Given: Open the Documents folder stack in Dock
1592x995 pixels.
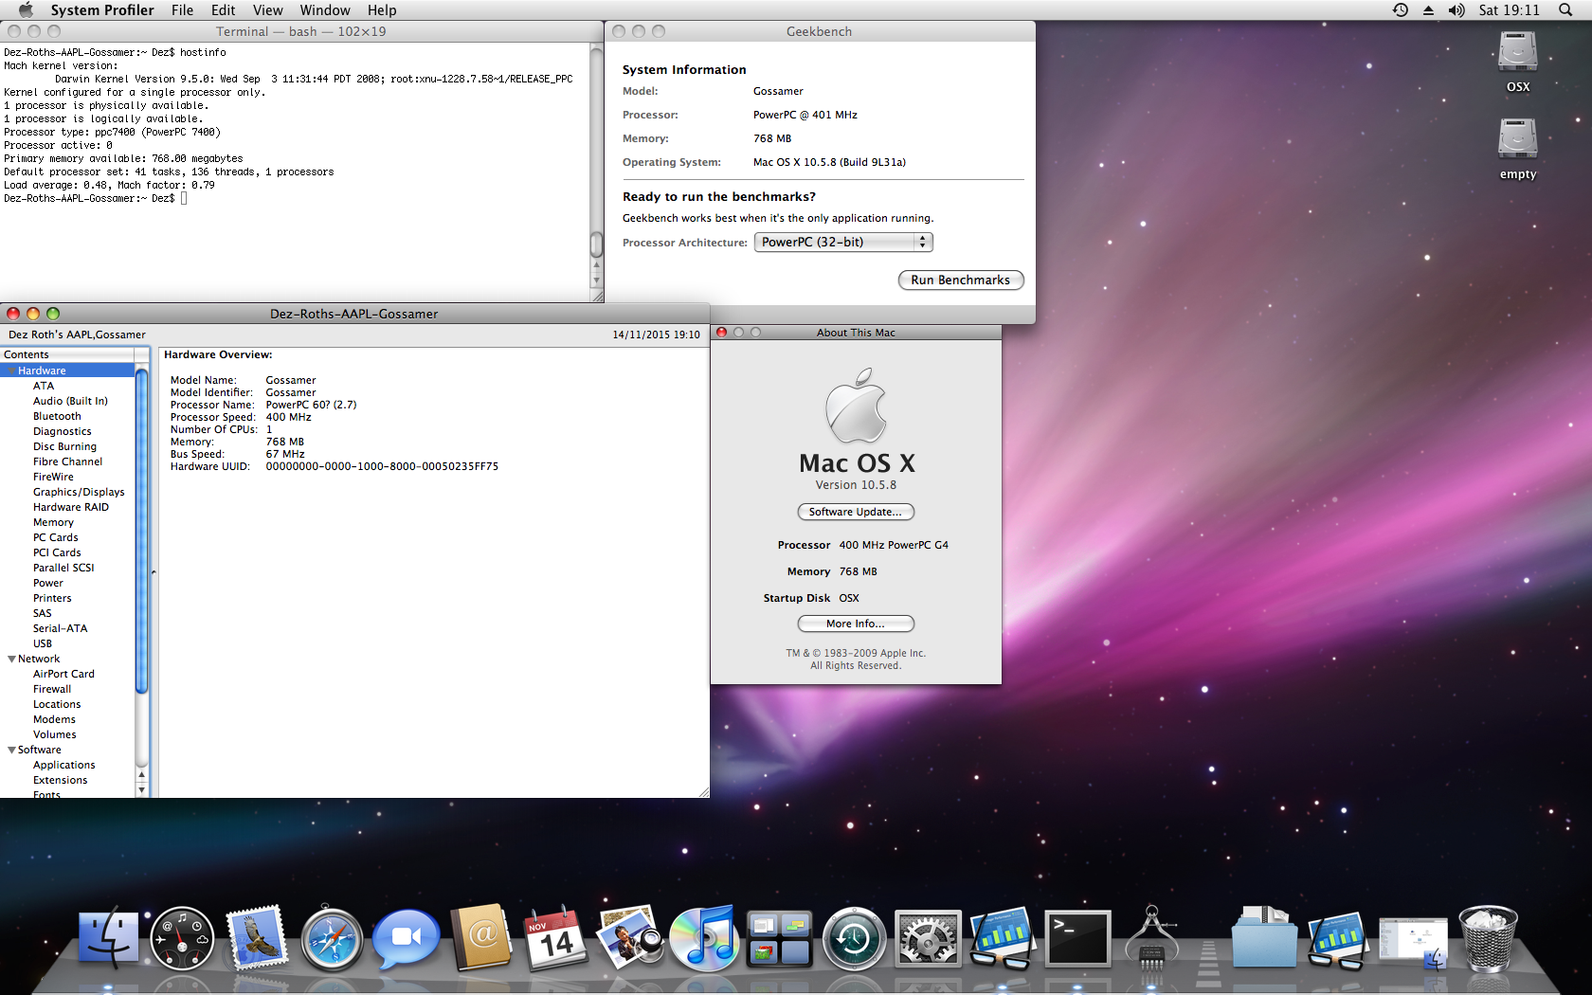Looking at the screenshot, I should (x=1264, y=938).
